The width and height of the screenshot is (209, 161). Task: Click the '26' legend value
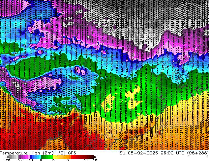click(x=69, y=160)
